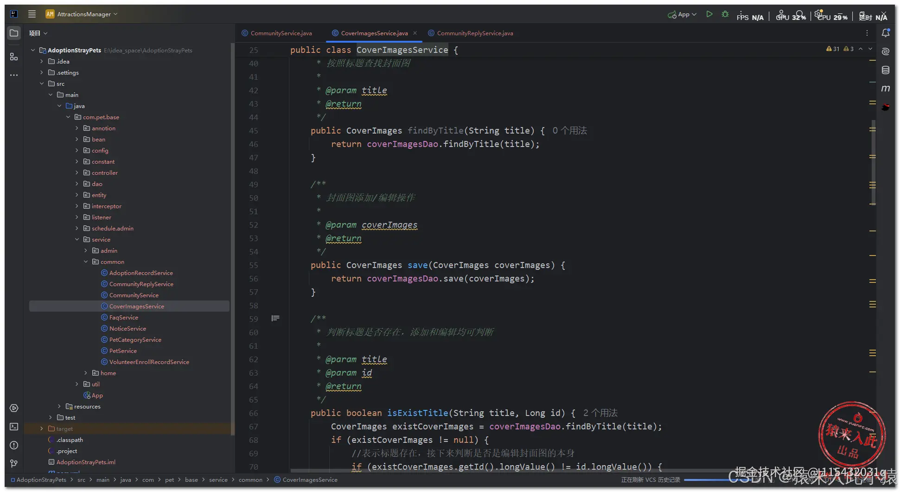Image resolution: width=900 pixels, height=492 pixels.
Task: Click the IntelliJ IDEA logo icon
Action: [x=14, y=14]
